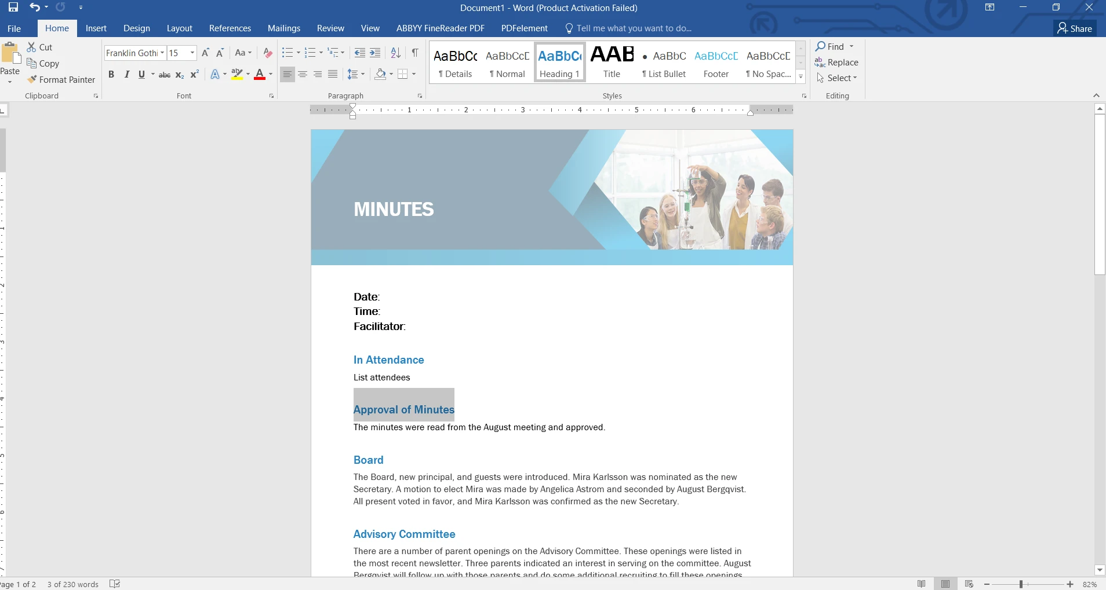
Task: Open Ribbon Display Options
Action: (x=990, y=8)
